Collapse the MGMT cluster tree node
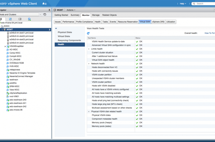The height and width of the screenshot is (142, 215). [2, 29]
